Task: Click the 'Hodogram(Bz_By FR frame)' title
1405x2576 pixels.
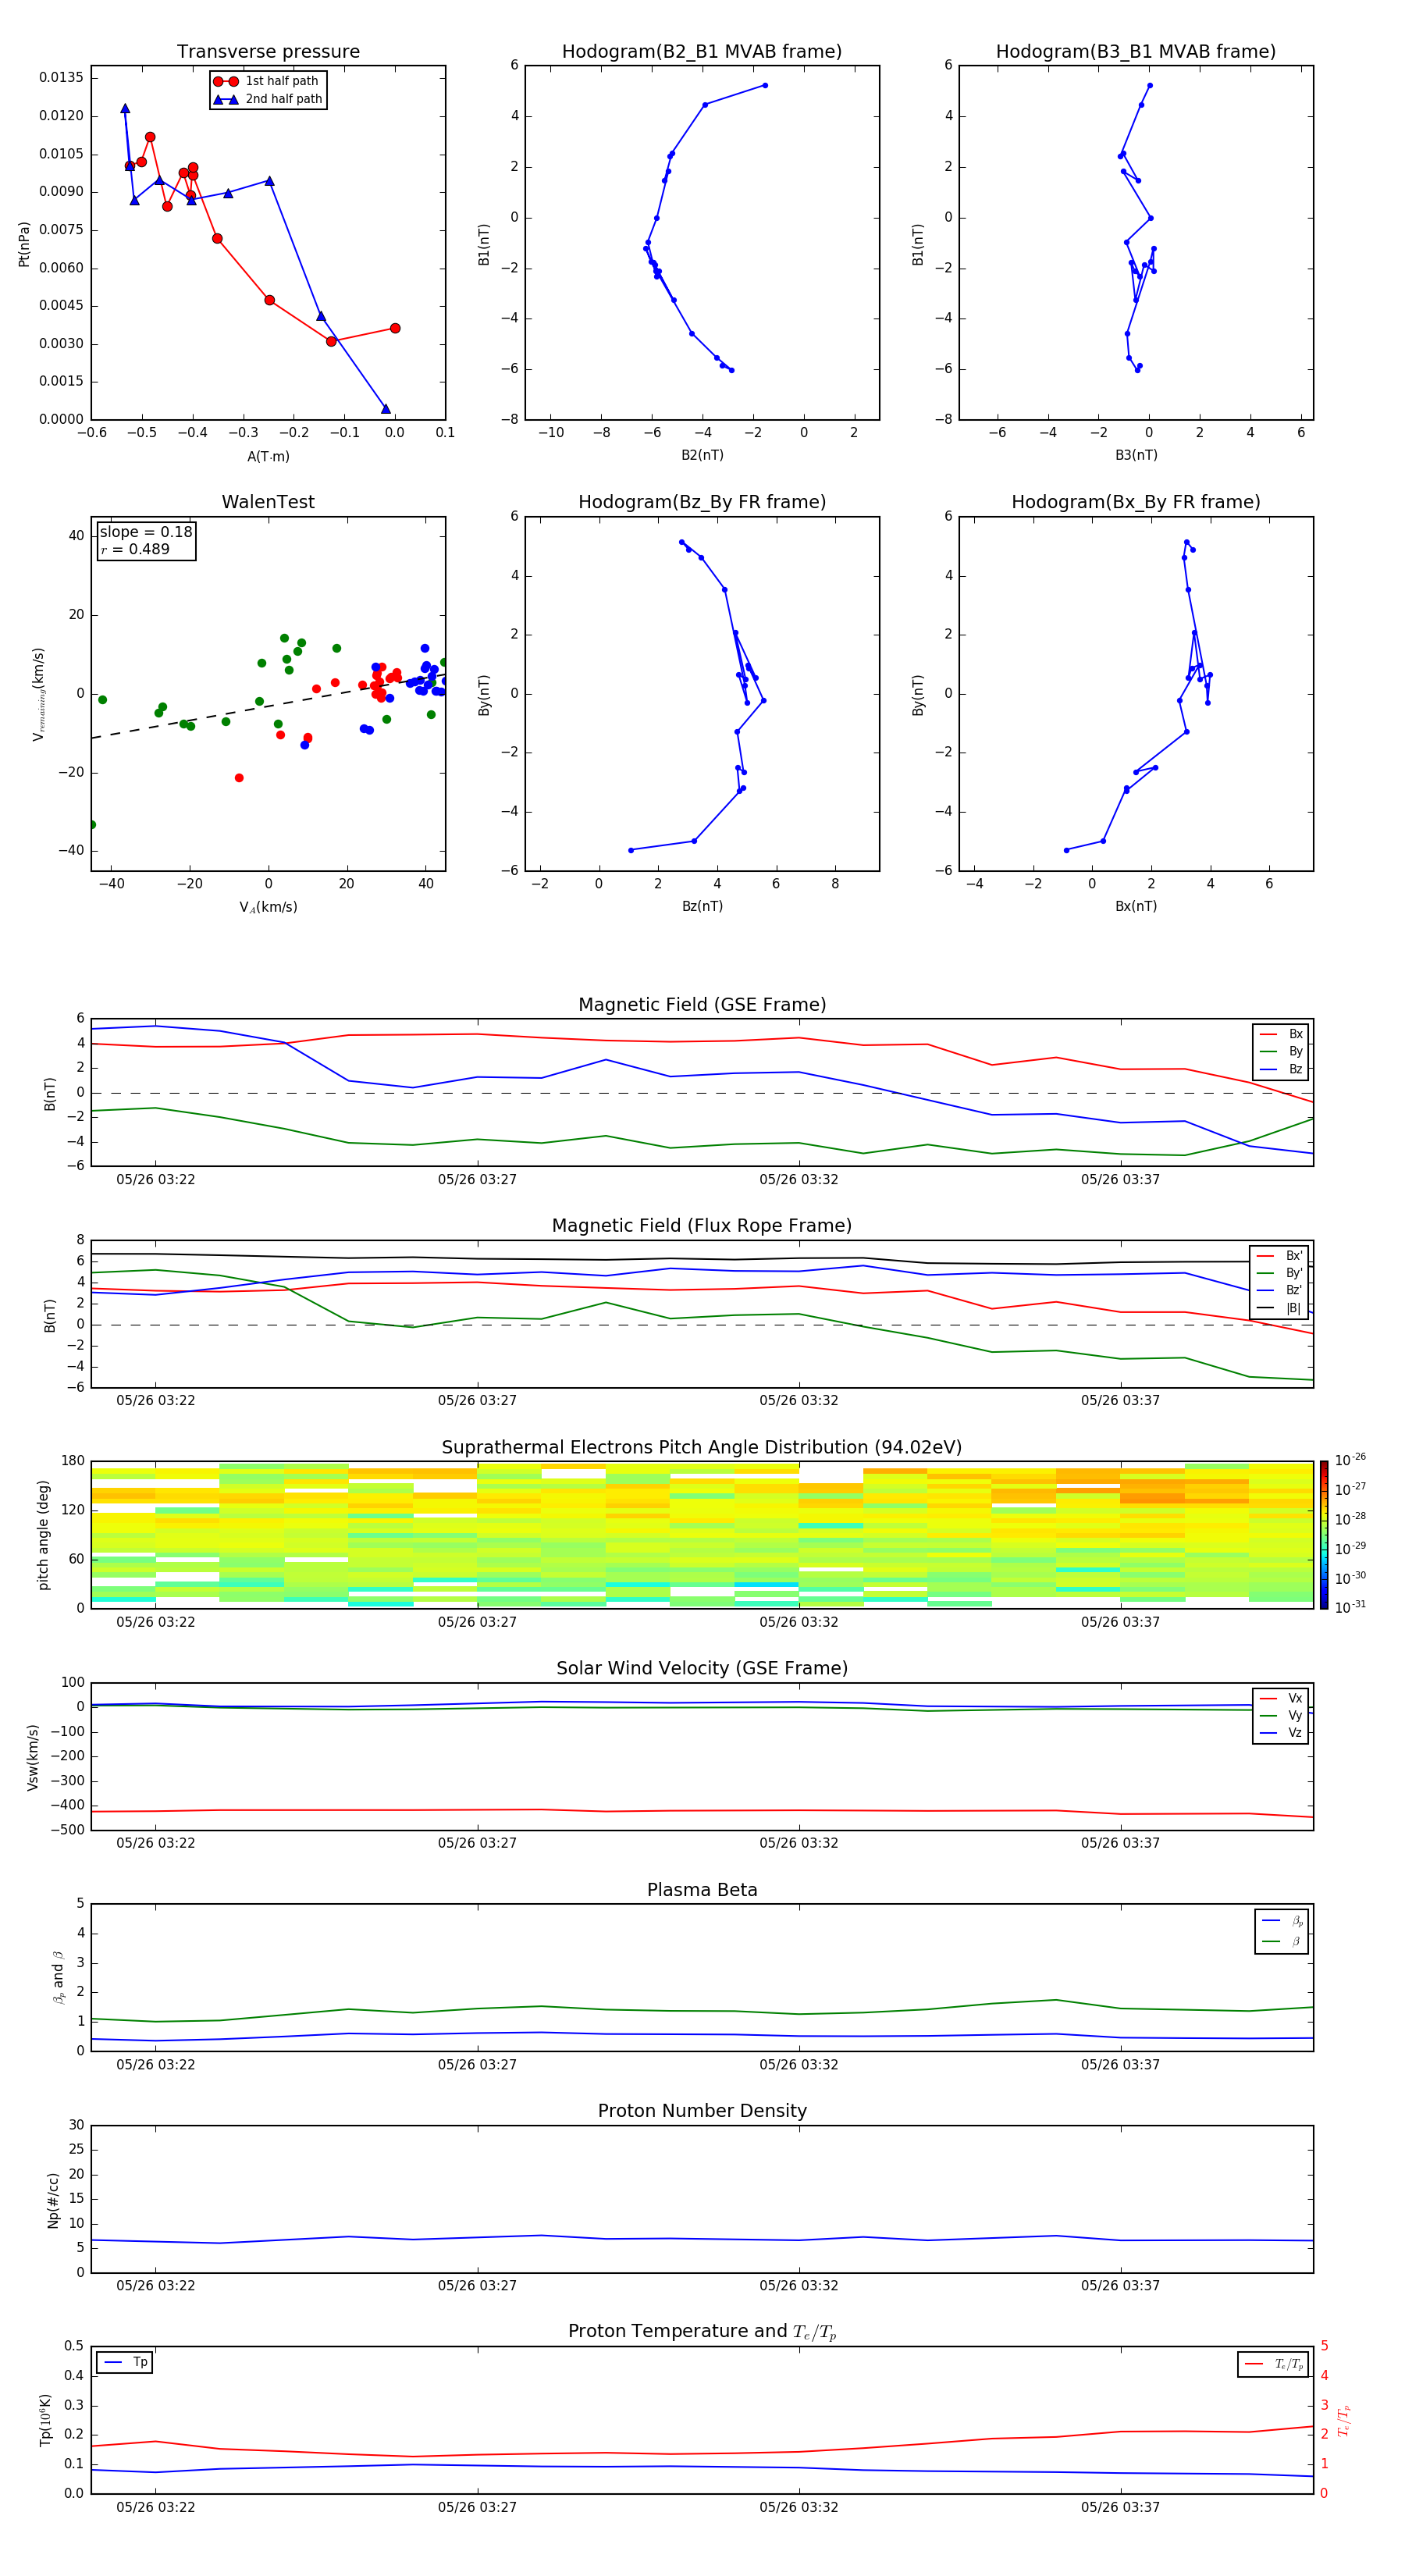Action: [x=702, y=502]
